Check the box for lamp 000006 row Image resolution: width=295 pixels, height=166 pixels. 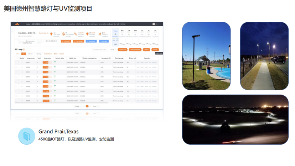tap(16, 86)
